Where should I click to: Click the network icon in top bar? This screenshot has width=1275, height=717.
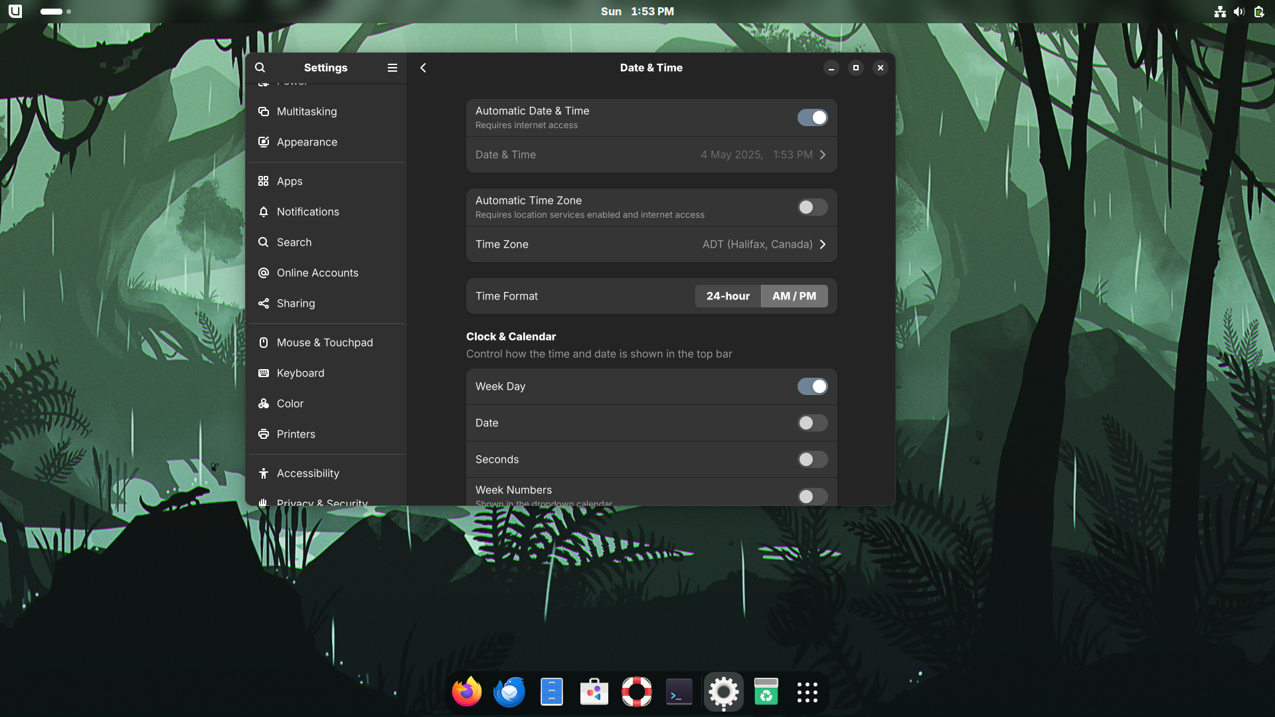[x=1220, y=11]
